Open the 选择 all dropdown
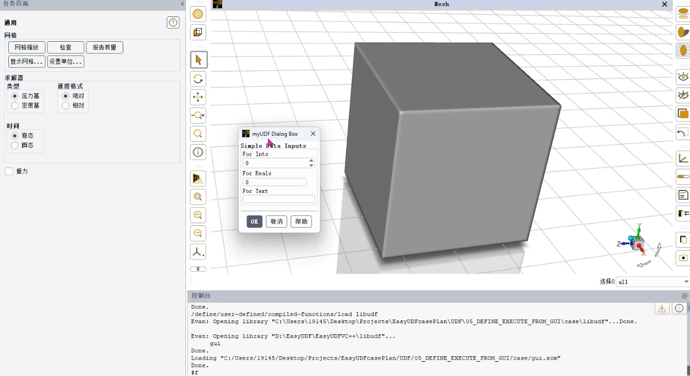 pyautogui.click(x=653, y=281)
